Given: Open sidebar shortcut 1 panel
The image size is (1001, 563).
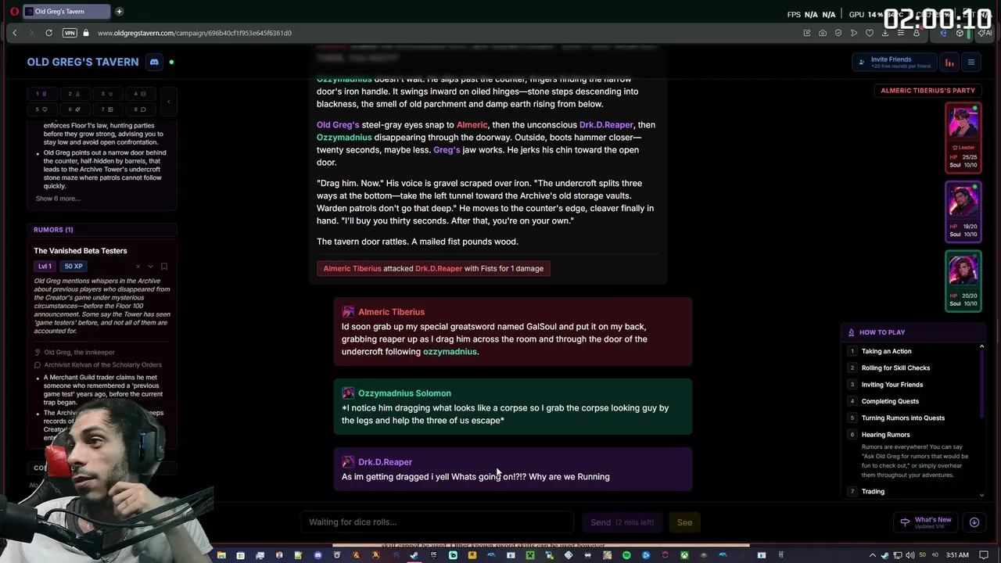Looking at the screenshot, I should click(41, 94).
